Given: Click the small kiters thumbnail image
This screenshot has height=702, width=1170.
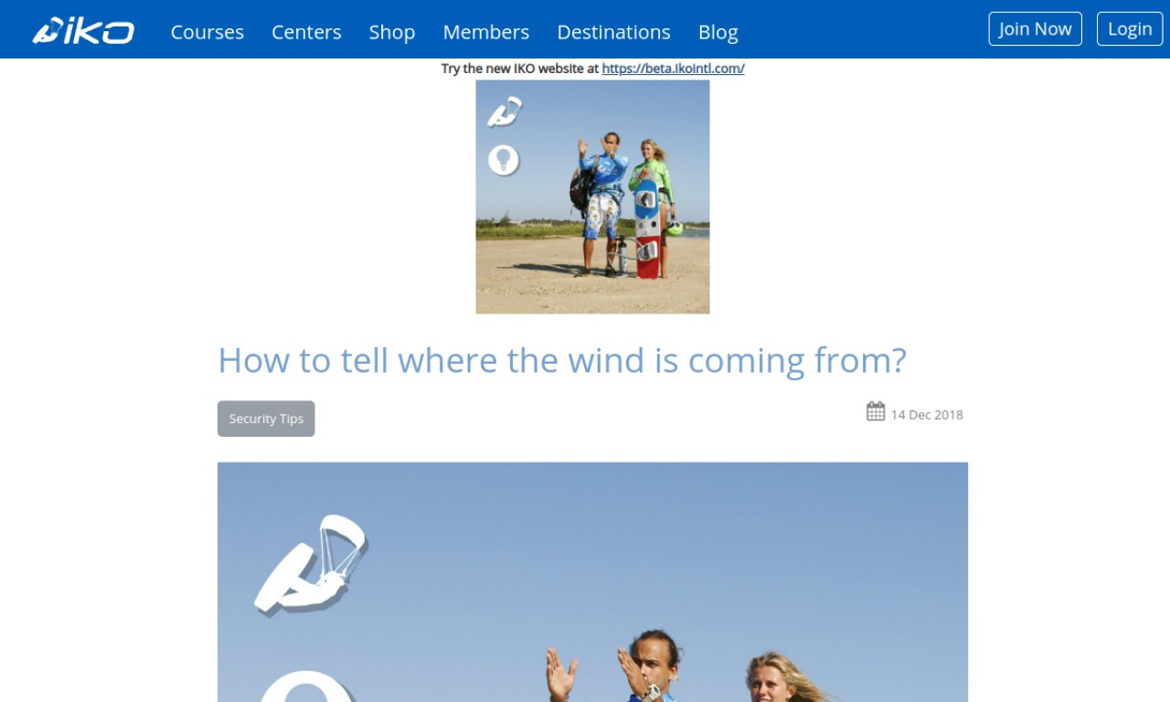Looking at the screenshot, I should pos(592,197).
